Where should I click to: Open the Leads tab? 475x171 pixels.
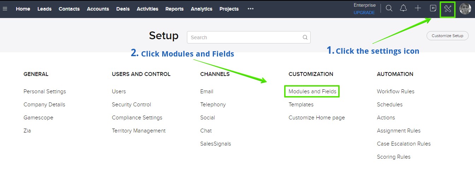(x=45, y=9)
